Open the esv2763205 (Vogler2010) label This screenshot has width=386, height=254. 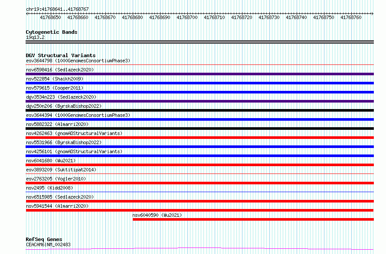(56, 179)
